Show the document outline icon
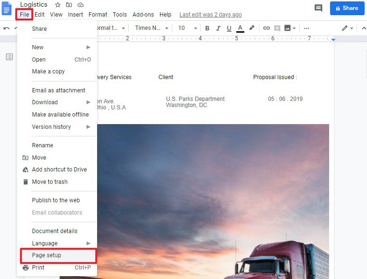Image resolution: width=367 pixels, height=279 pixels. [9, 57]
